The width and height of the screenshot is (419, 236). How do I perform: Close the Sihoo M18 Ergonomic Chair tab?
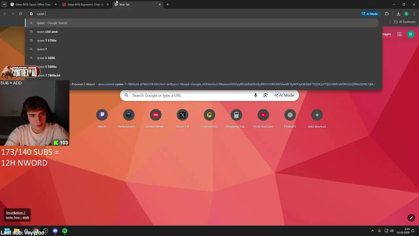(108, 5)
